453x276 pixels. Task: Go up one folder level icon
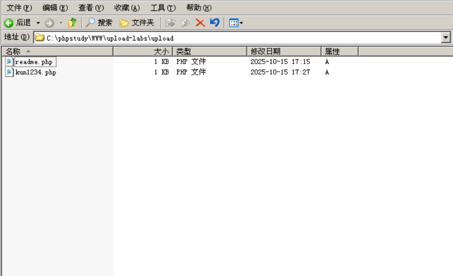pos(72,23)
